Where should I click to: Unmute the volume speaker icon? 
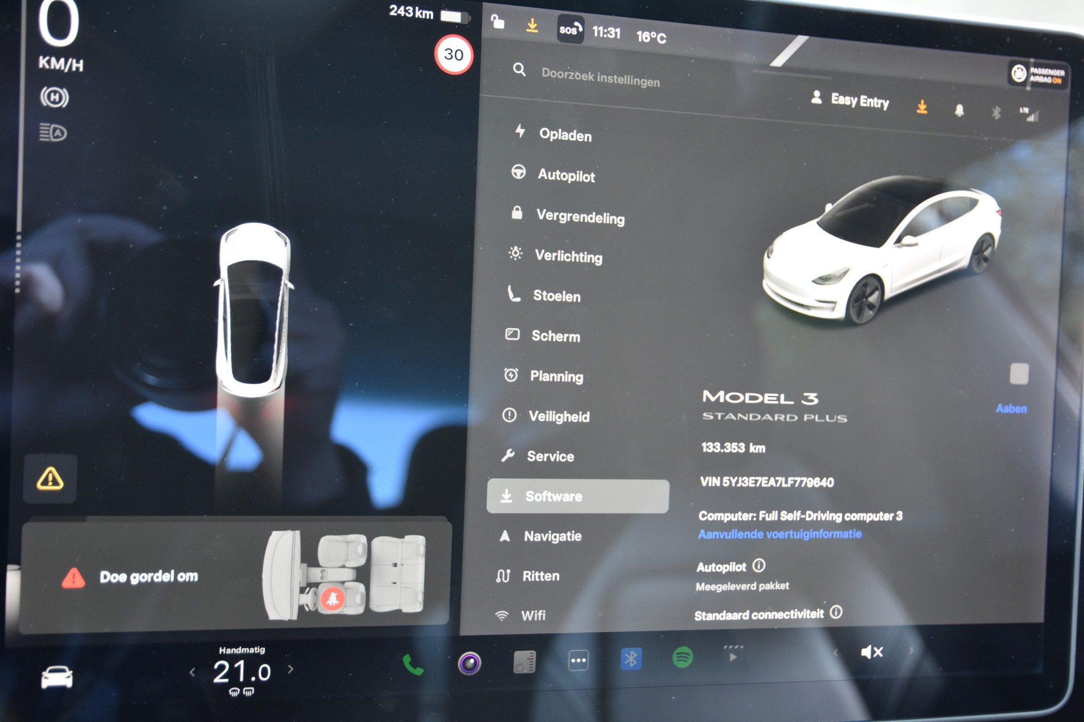872,653
